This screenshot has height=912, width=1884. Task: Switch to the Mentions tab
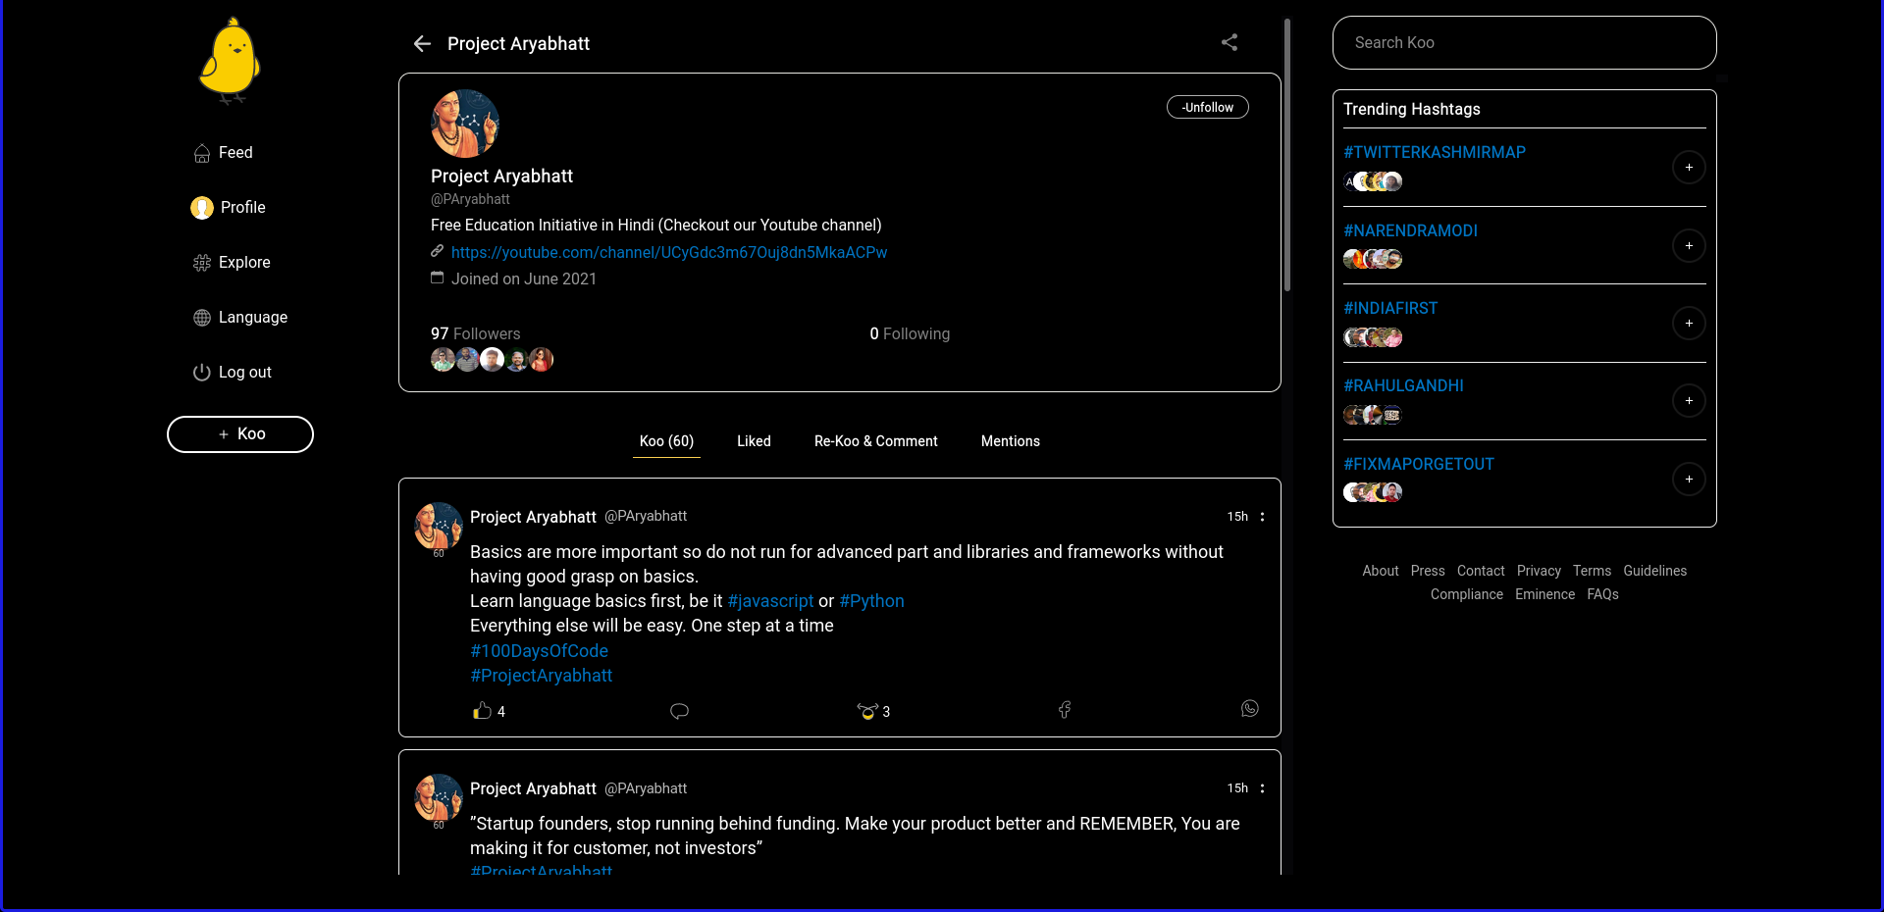pyautogui.click(x=1011, y=441)
